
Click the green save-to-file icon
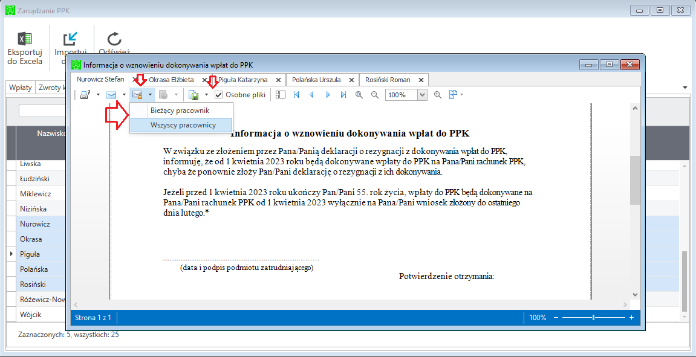[194, 94]
